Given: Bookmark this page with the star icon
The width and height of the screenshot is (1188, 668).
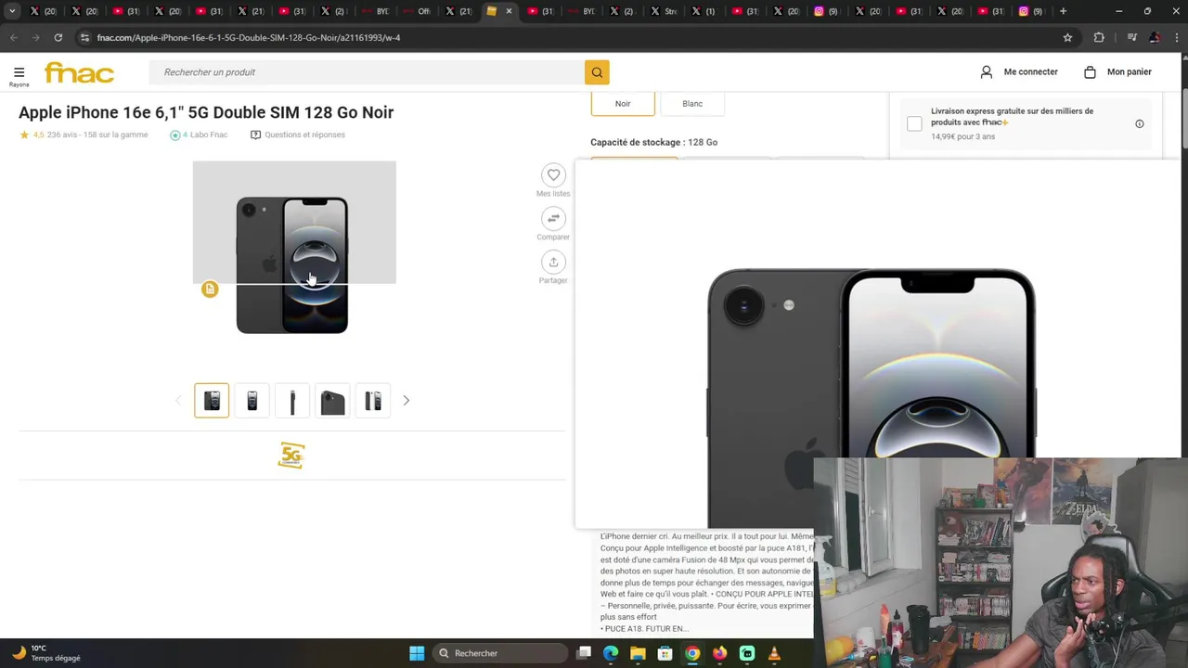Looking at the screenshot, I should tap(1067, 37).
